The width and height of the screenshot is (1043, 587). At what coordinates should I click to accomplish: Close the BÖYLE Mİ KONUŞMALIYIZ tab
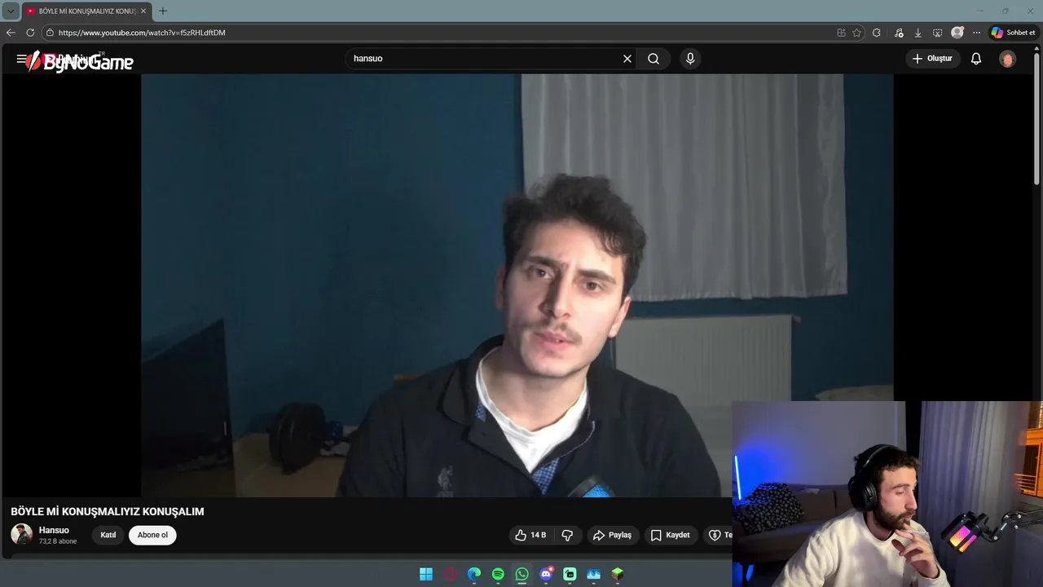coord(143,11)
